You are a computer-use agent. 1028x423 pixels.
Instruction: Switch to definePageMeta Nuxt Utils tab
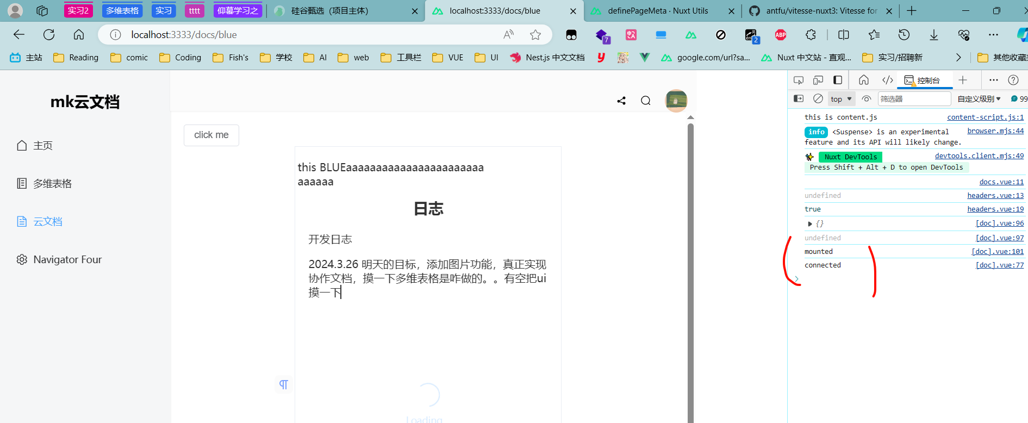click(x=657, y=11)
